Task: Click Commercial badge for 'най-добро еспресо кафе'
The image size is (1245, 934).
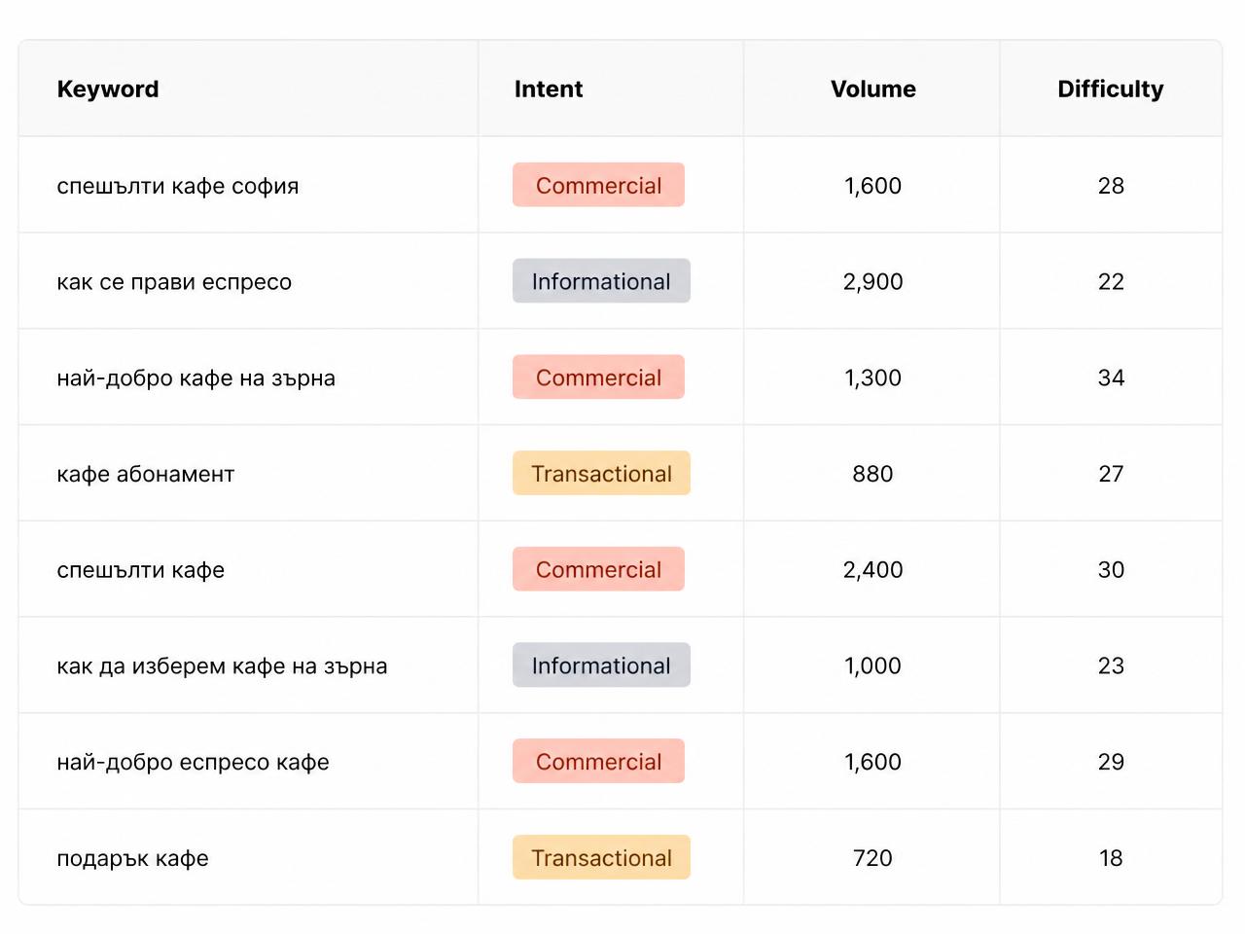Action: (x=598, y=762)
